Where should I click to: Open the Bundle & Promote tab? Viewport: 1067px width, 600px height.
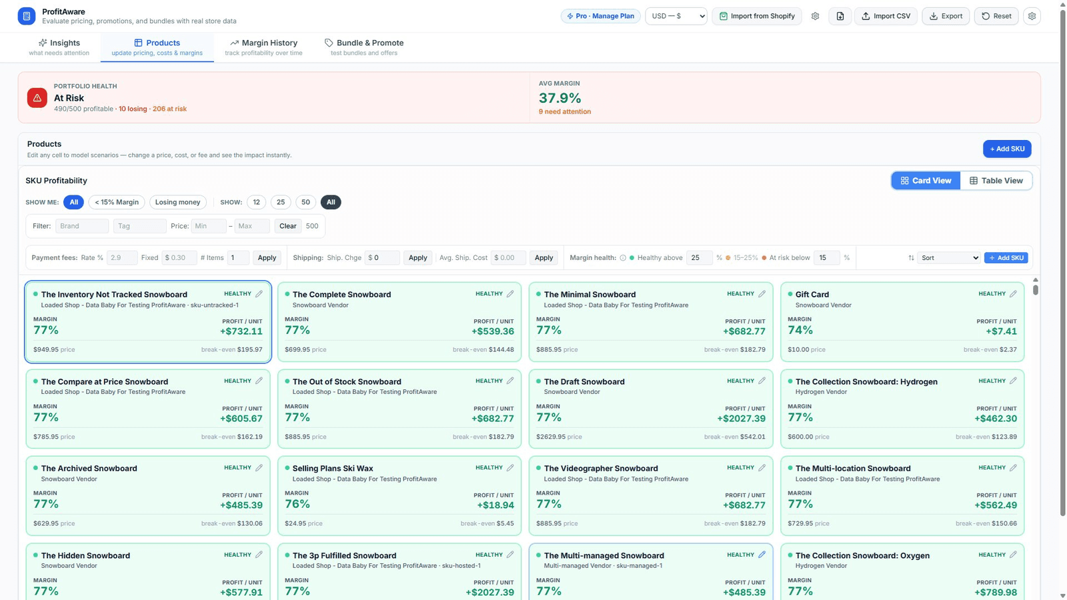364,47
